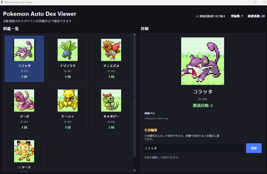Viewport: 267px width, 174px height.
Task: Click the Pokemon Auto Dex Viewer main title
Action: (40, 14)
